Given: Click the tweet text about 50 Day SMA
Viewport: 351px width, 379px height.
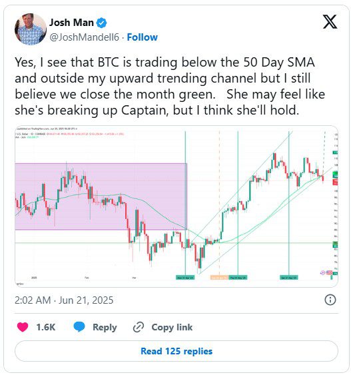Looking at the screenshot, I should coord(170,87).
